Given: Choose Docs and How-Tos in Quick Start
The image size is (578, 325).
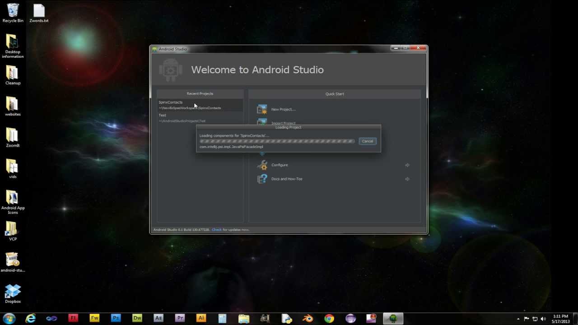Looking at the screenshot, I should click(x=287, y=179).
